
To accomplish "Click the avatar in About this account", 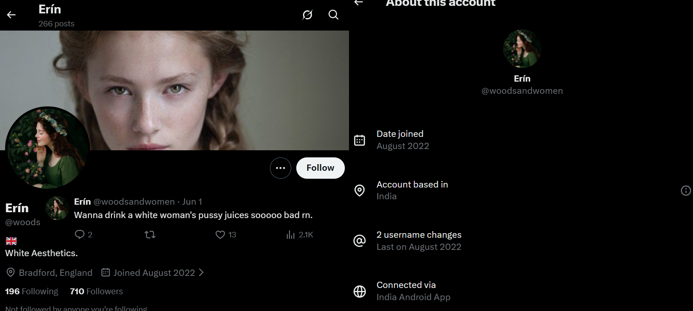I will [522, 49].
